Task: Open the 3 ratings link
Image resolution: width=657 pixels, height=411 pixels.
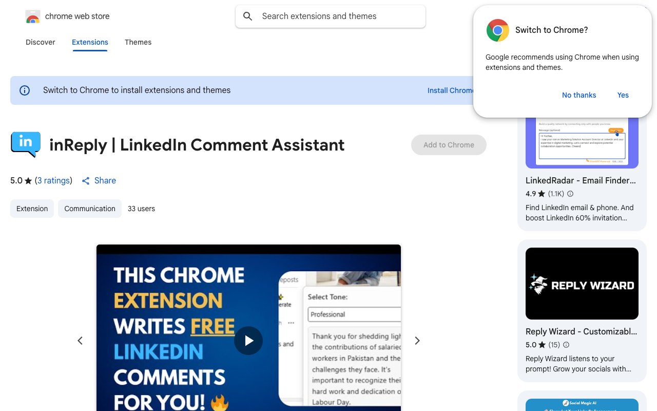Action: click(53, 180)
